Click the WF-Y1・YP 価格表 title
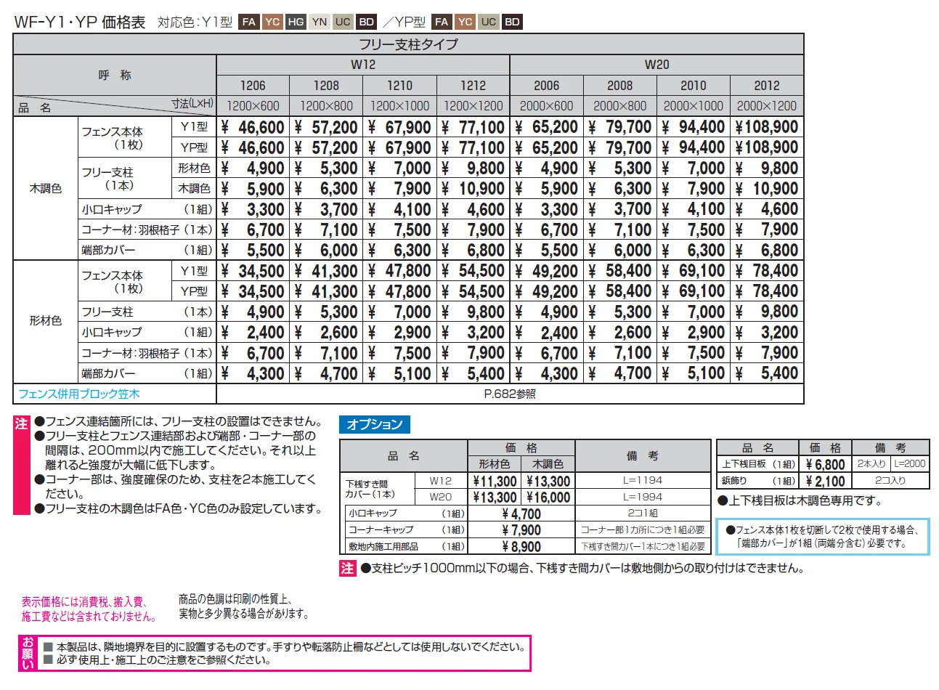The height and width of the screenshot is (690, 939). click(80, 23)
